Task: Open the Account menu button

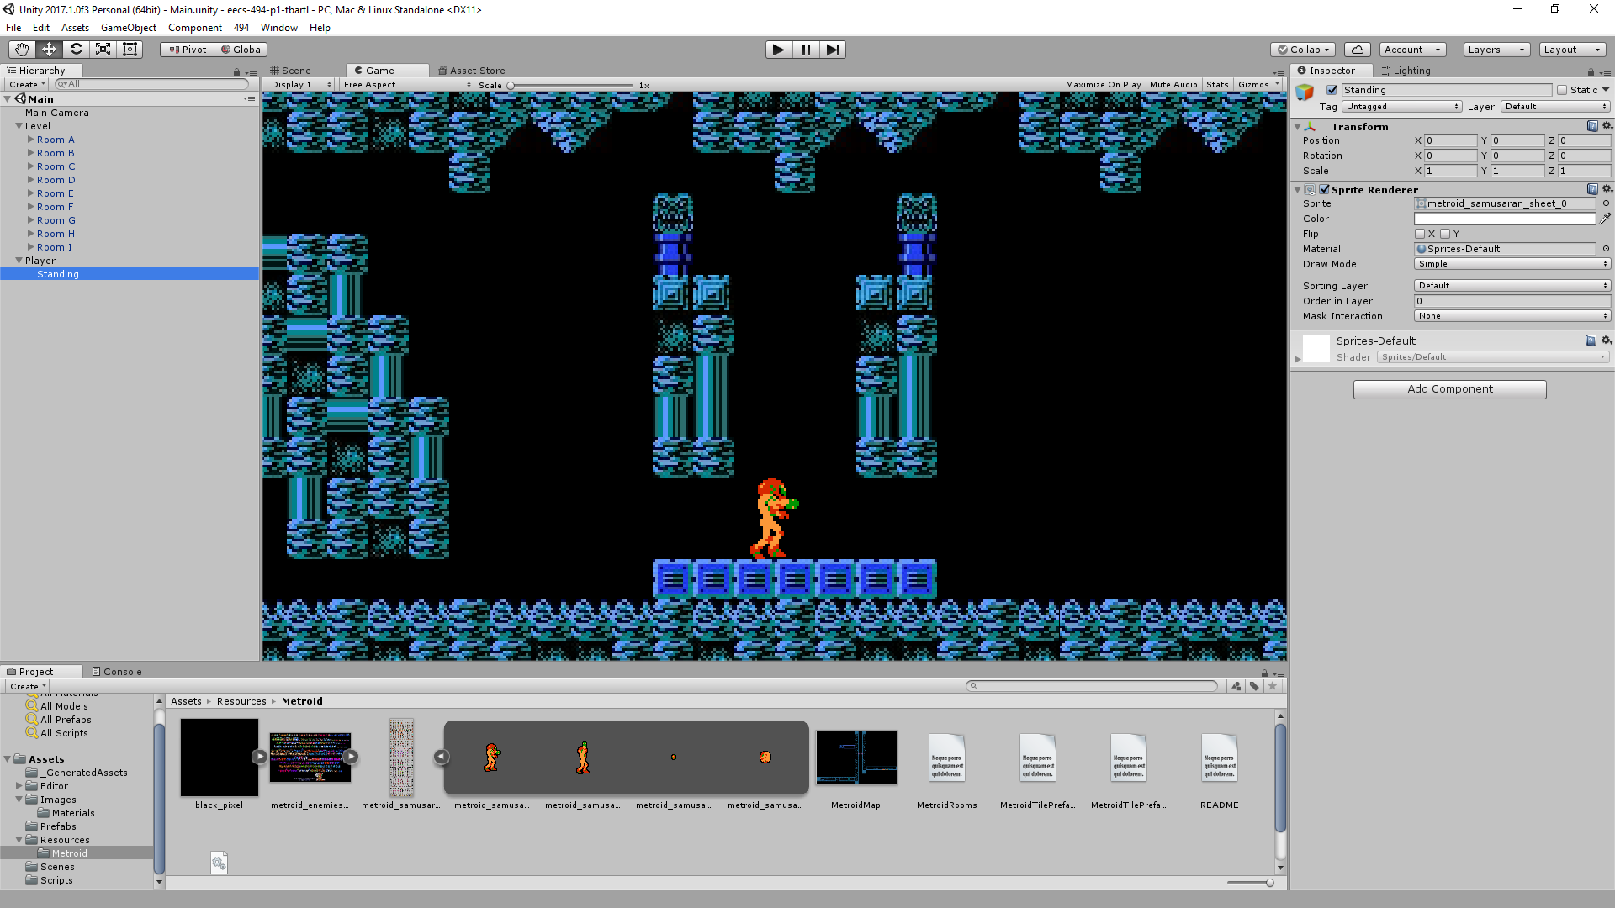Action: pos(1412,50)
